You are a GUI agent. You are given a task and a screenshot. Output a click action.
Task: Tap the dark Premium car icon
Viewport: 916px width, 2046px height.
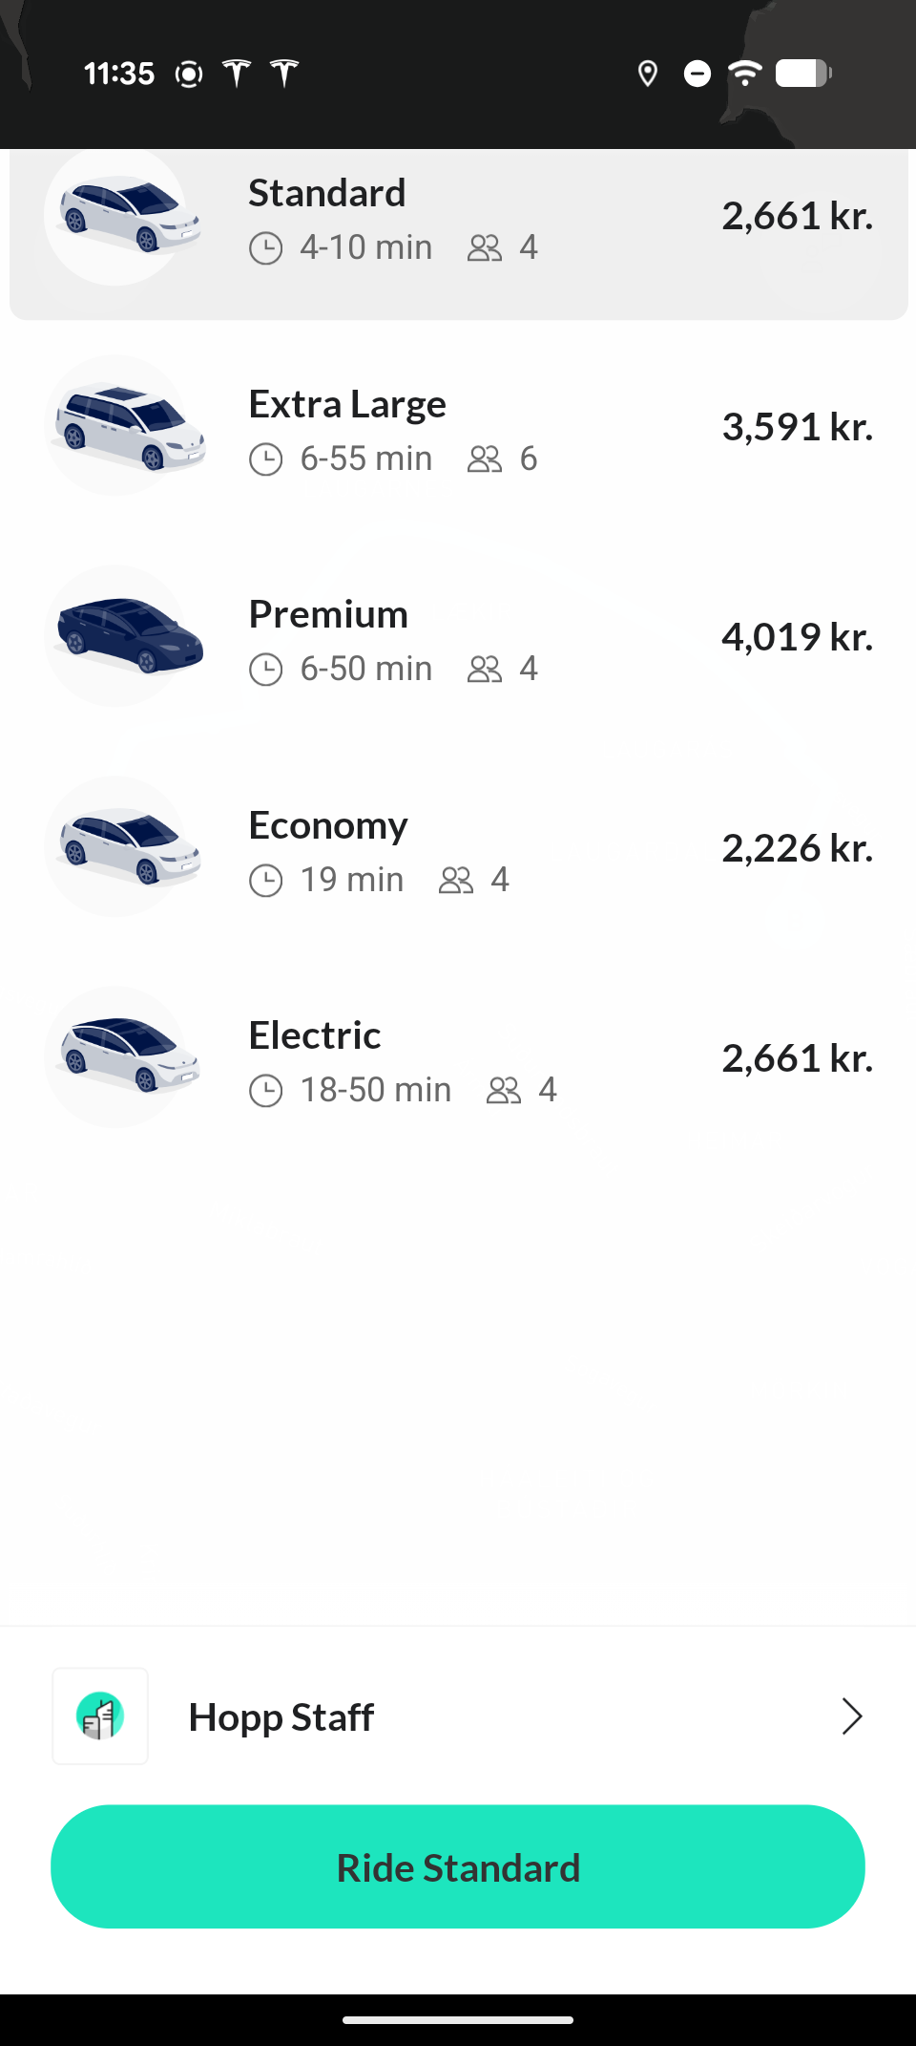click(x=129, y=636)
